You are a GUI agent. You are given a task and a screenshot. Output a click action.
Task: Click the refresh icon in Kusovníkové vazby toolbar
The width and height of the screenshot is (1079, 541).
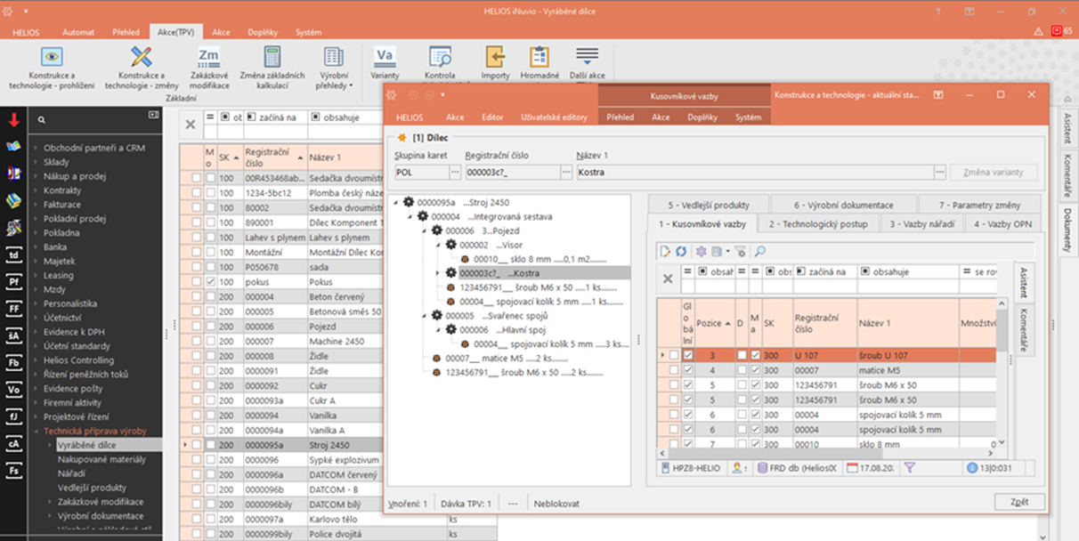tap(681, 252)
